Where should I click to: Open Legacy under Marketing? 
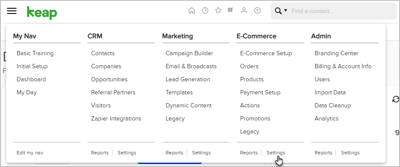tap(175, 119)
